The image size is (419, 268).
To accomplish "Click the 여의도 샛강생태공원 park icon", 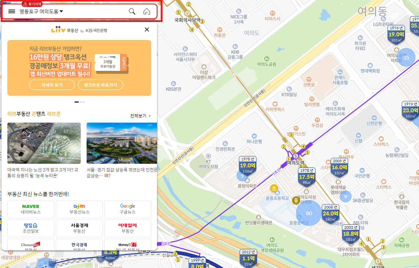I will [272, 239].
